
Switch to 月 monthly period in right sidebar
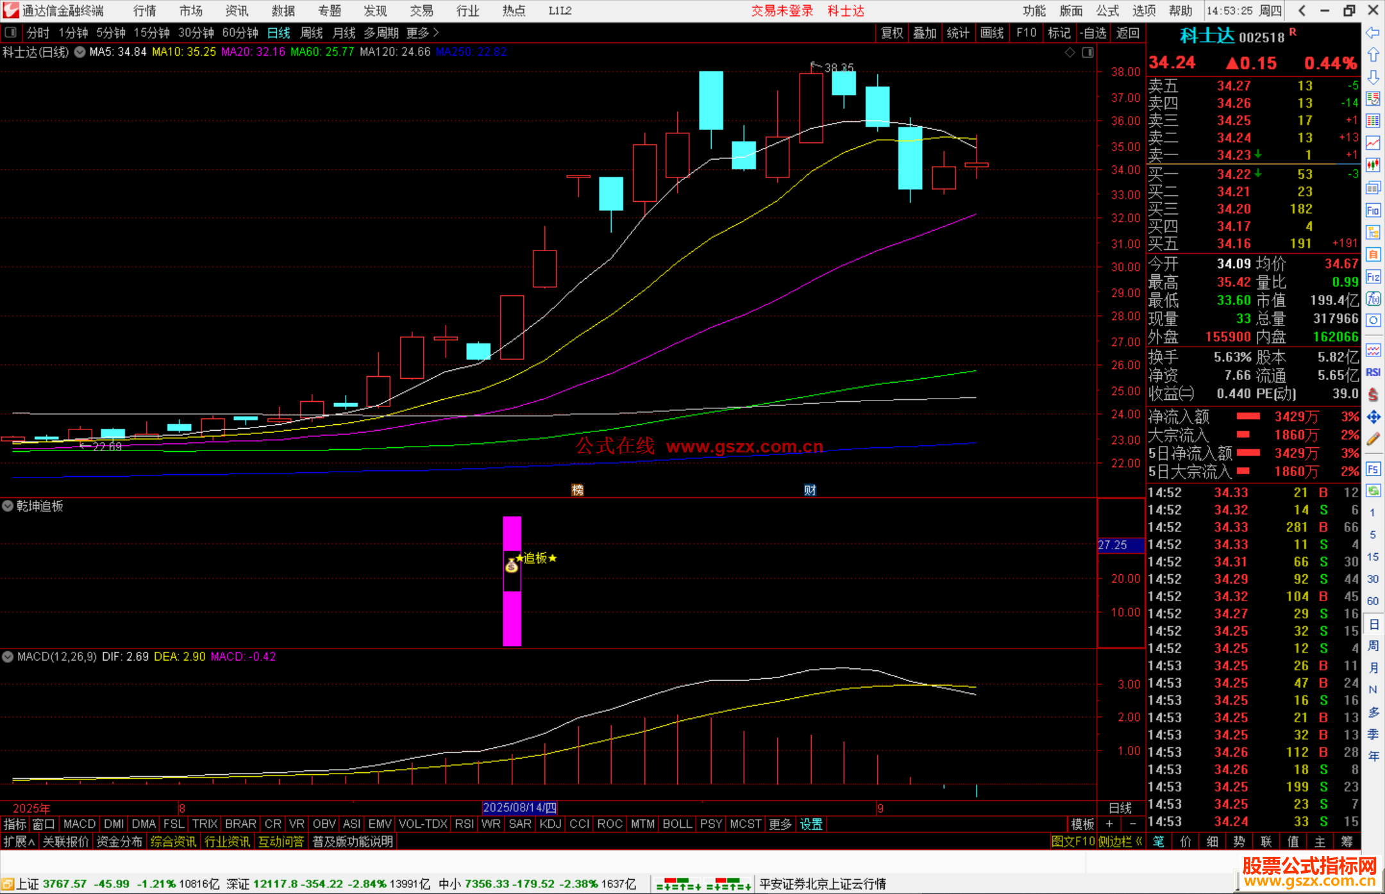coord(1373,668)
